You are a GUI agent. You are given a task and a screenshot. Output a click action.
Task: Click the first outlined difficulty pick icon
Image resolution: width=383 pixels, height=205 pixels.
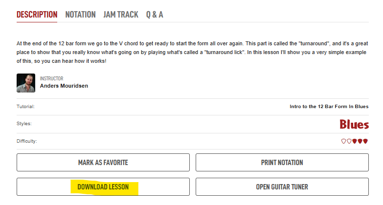[343, 141]
